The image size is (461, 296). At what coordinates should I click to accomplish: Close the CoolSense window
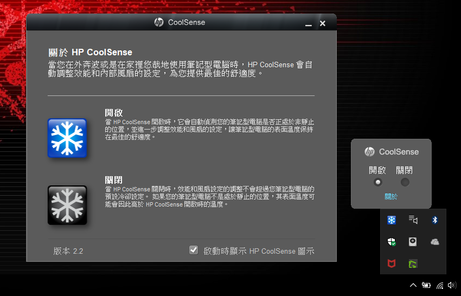click(x=323, y=23)
